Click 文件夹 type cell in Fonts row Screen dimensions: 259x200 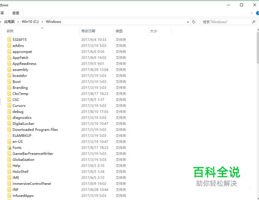(121, 148)
